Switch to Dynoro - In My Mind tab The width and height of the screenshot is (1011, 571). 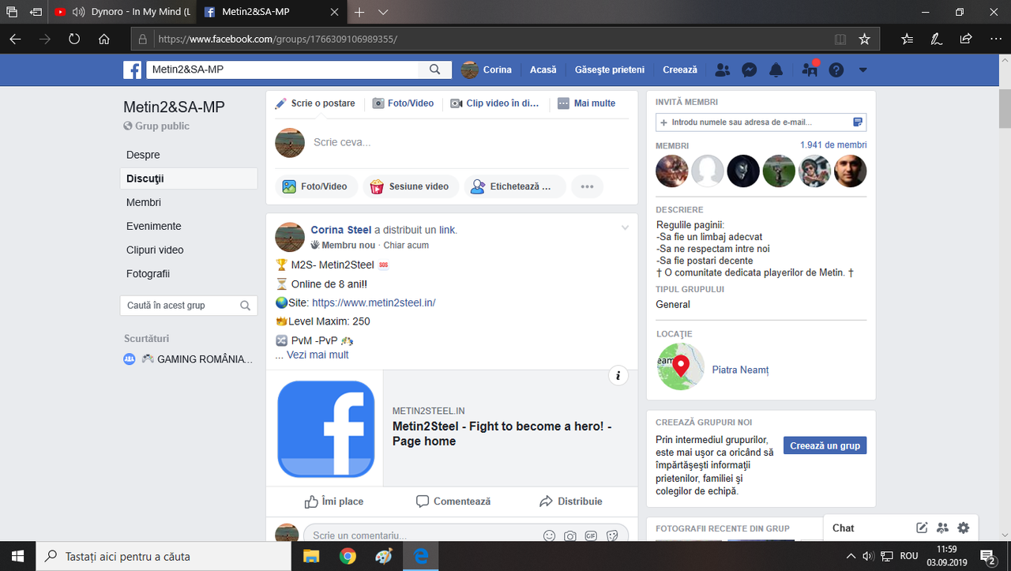[x=122, y=12]
